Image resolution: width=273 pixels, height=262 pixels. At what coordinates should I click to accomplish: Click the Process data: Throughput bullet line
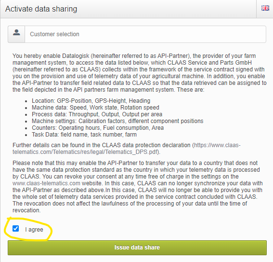[x=97, y=114]
